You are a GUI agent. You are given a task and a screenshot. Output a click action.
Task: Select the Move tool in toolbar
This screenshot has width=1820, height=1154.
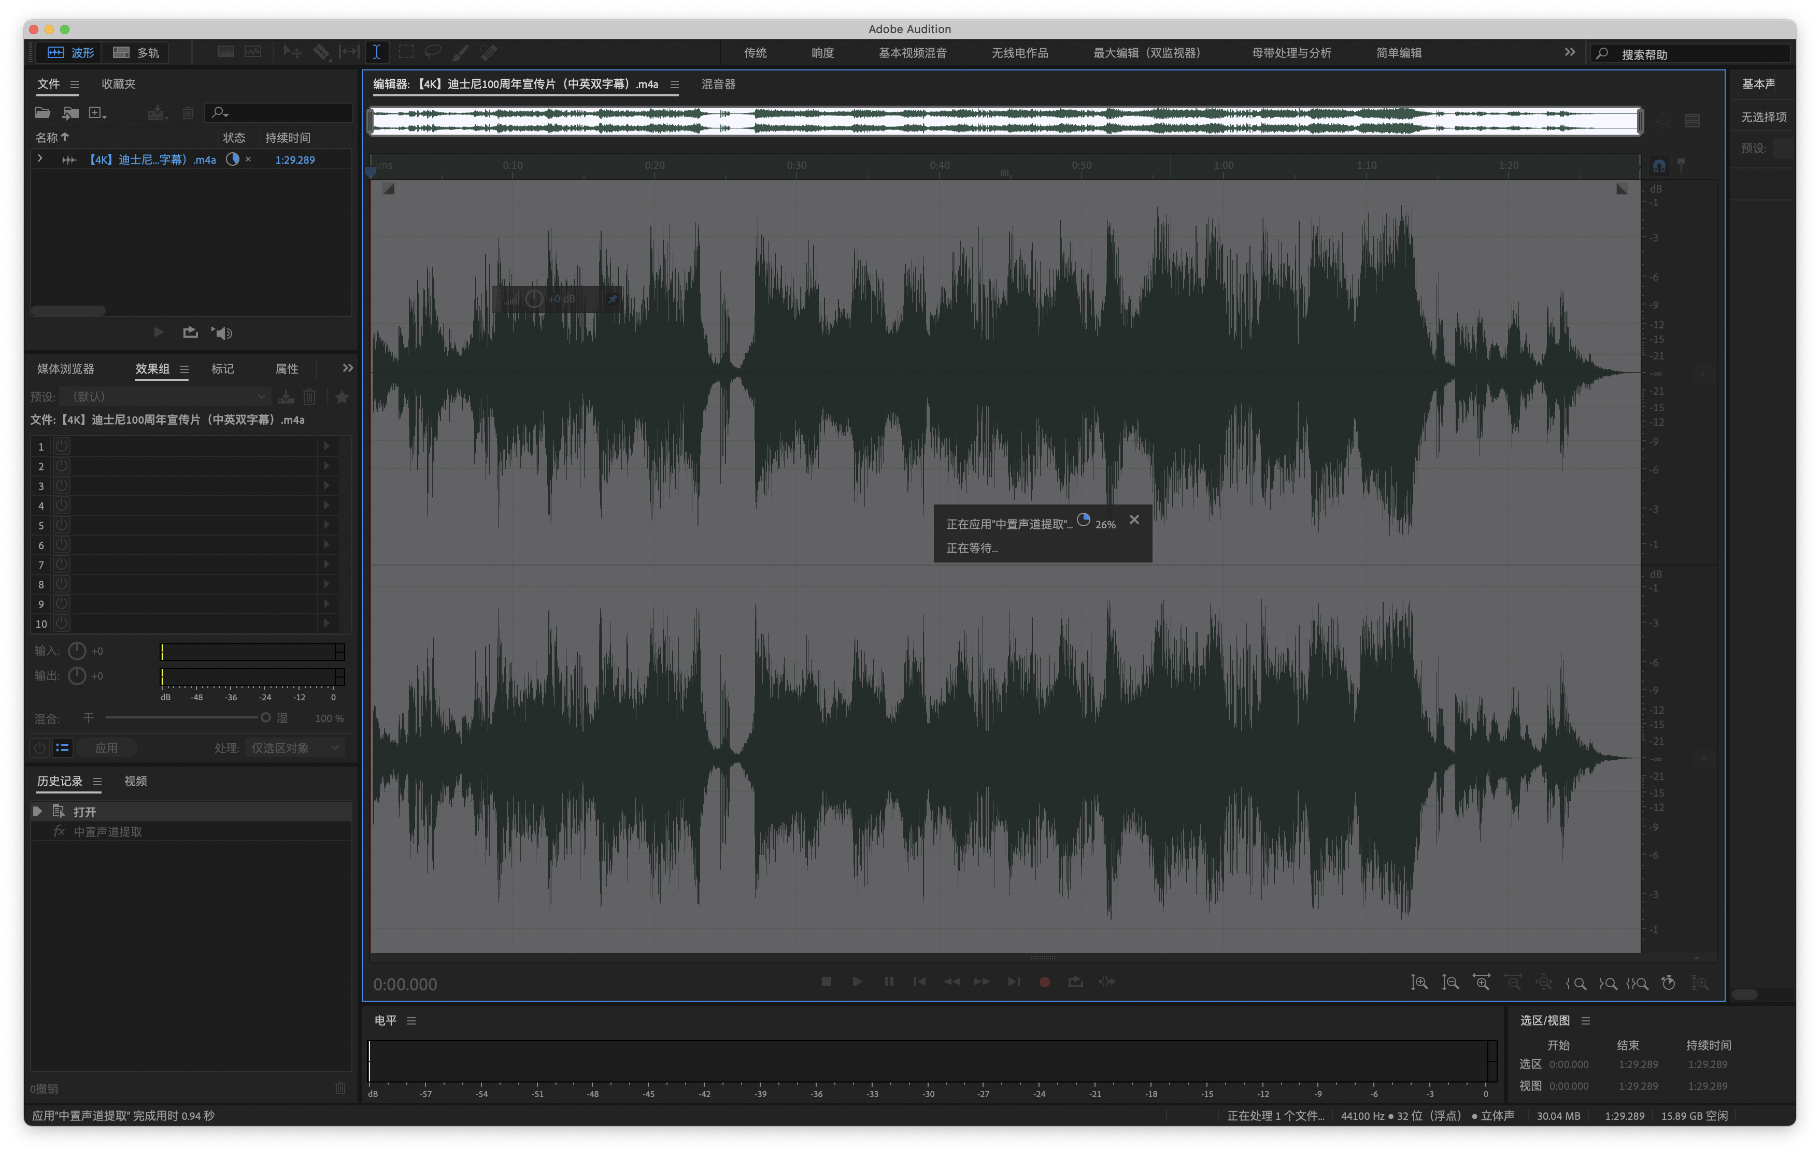(292, 52)
